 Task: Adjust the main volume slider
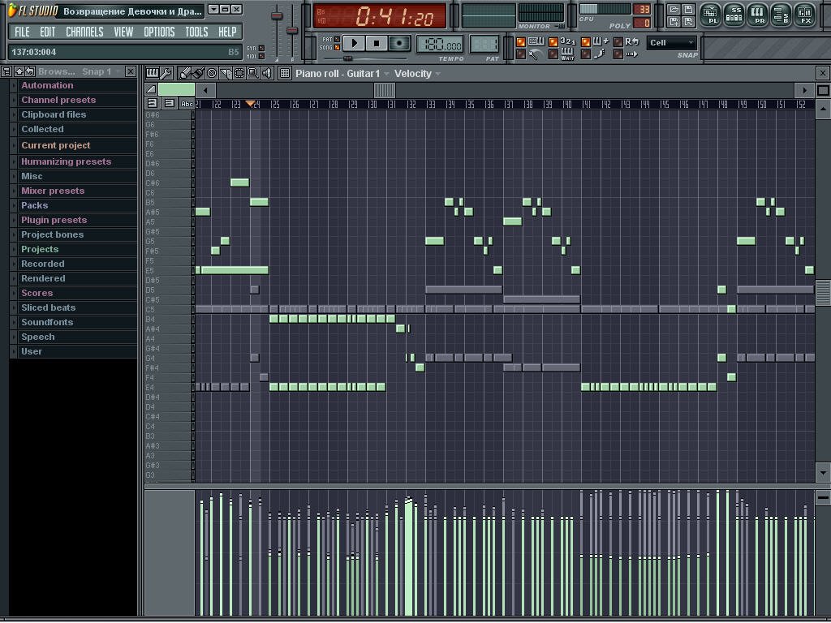coord(276,16)
